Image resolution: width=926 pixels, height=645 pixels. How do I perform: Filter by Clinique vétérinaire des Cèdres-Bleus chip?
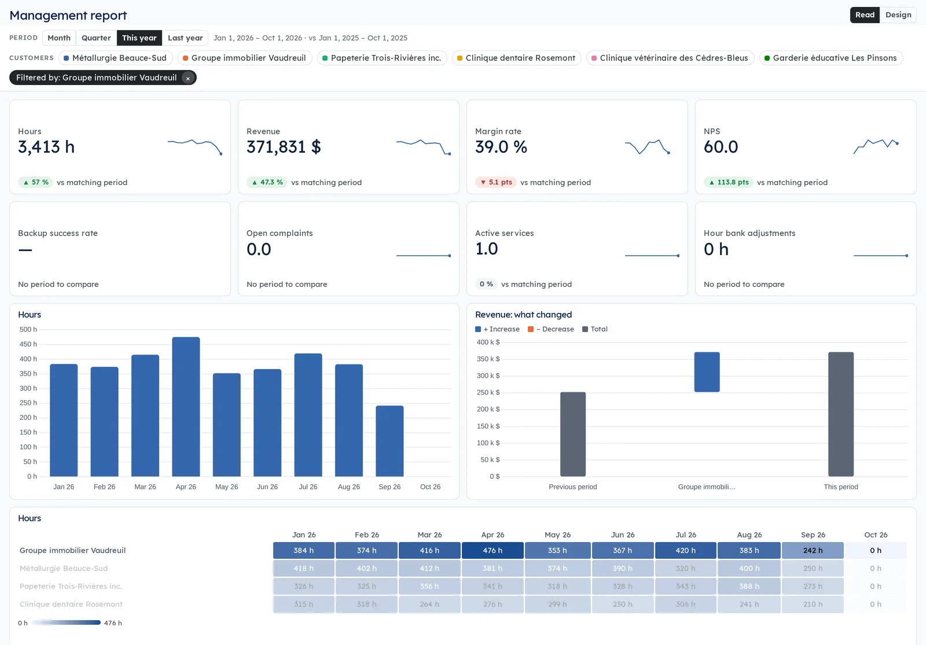[670, 58]
